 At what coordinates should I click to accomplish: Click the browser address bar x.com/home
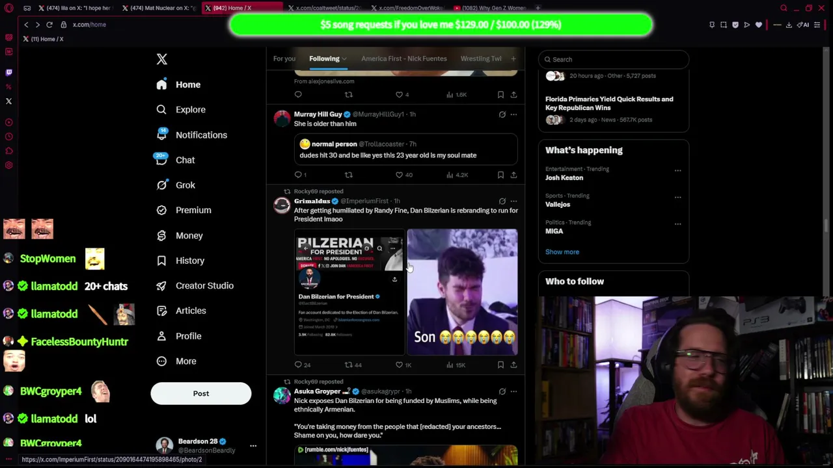[90, 25]
